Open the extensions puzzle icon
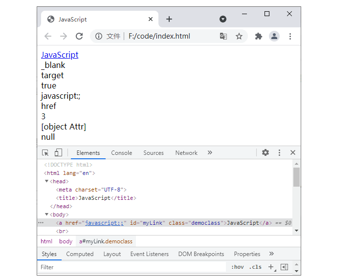 259,36
